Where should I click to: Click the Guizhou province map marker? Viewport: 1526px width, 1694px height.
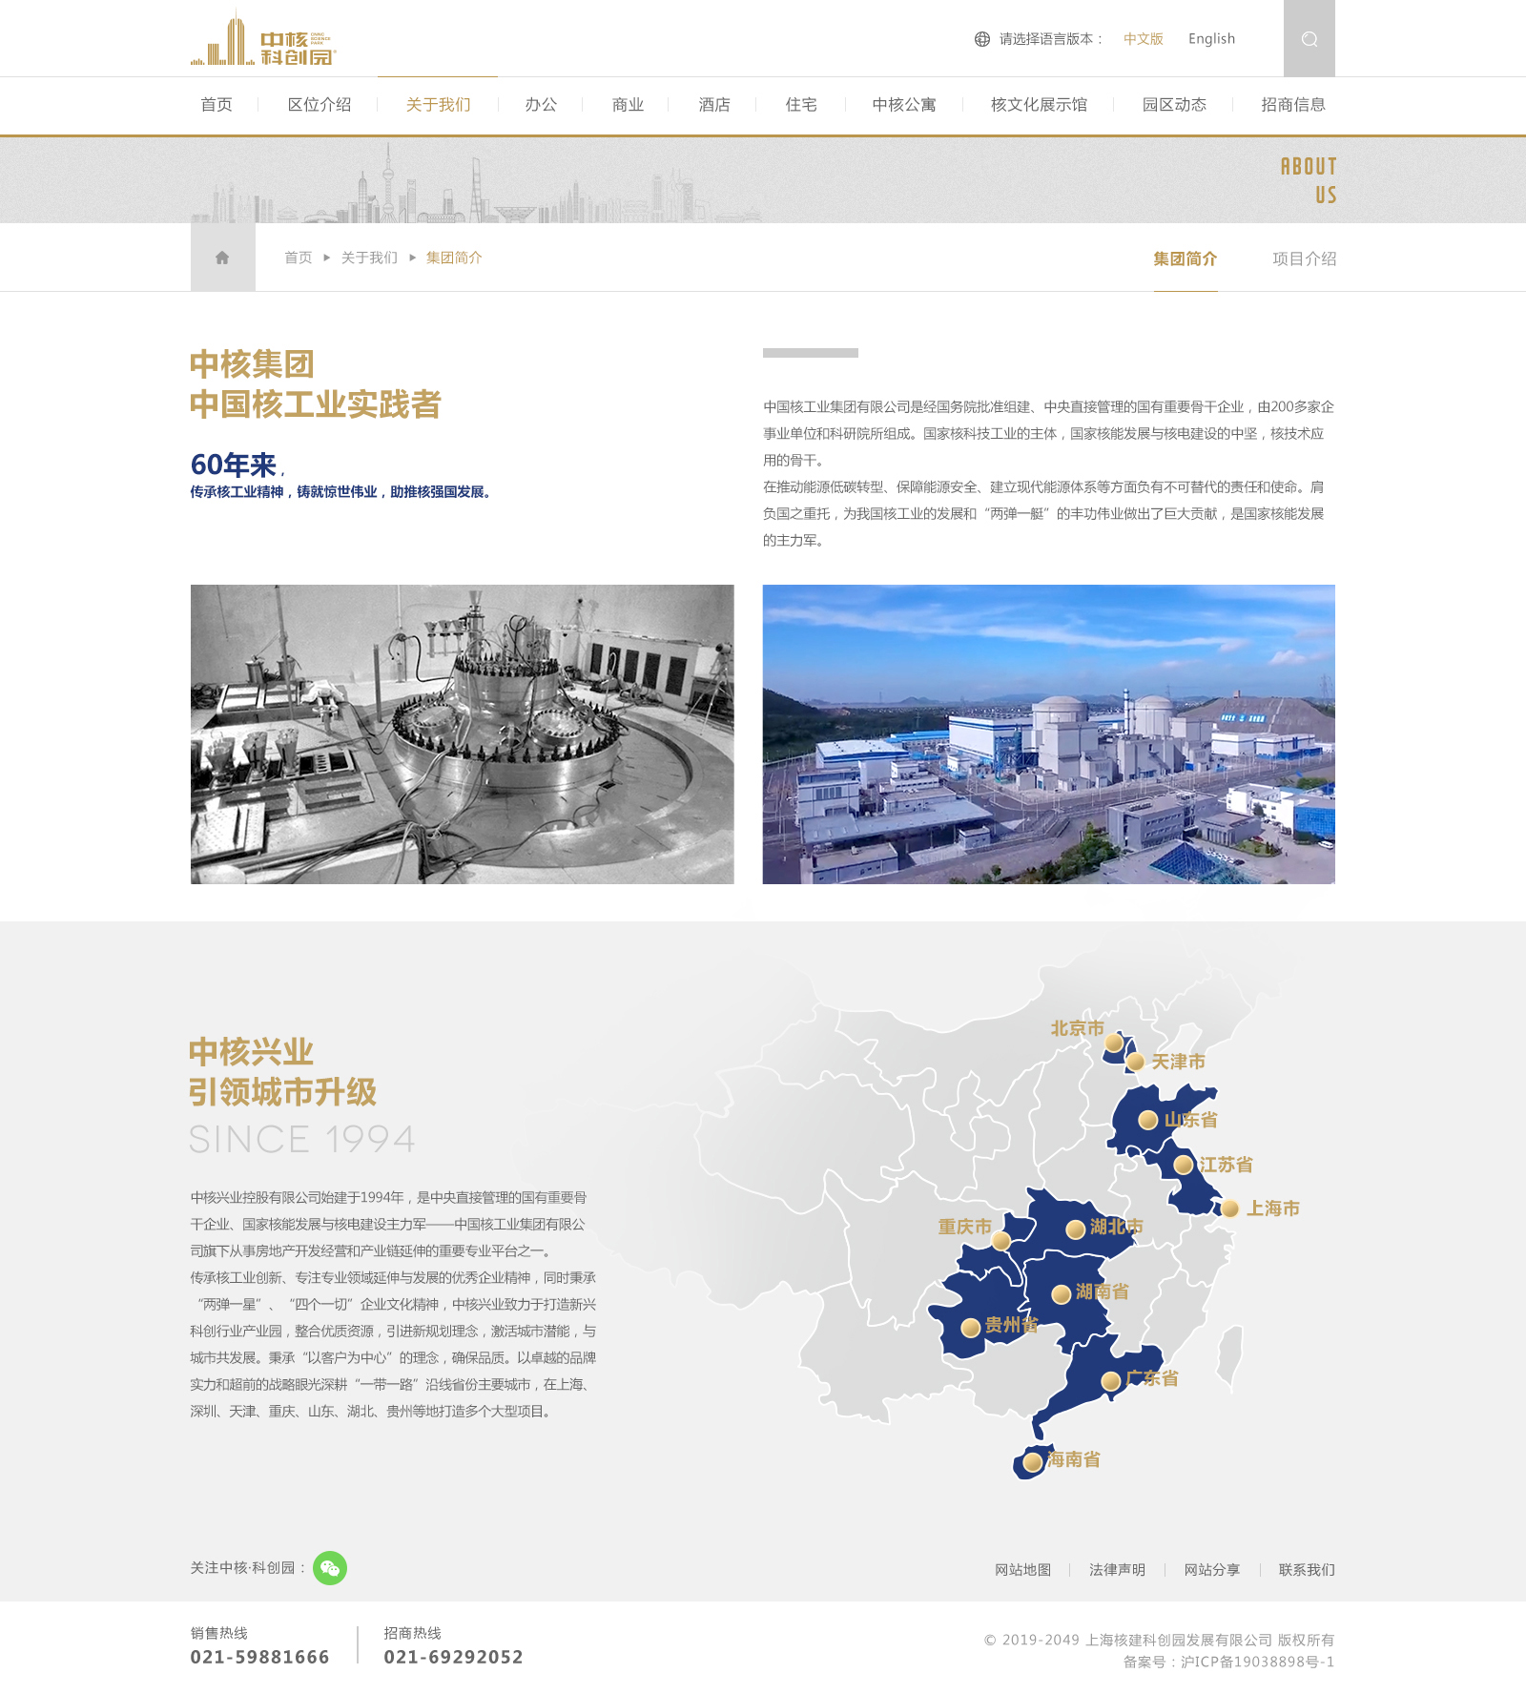click(971, 1328)
